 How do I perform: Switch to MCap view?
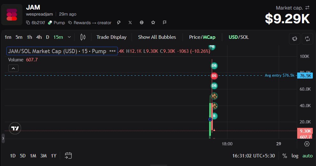209,37
